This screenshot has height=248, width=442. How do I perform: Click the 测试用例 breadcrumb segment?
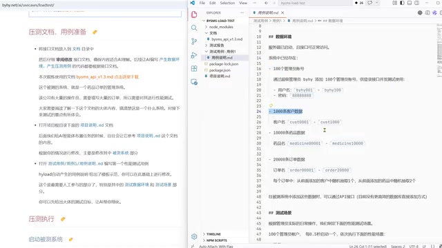point(260,21)
